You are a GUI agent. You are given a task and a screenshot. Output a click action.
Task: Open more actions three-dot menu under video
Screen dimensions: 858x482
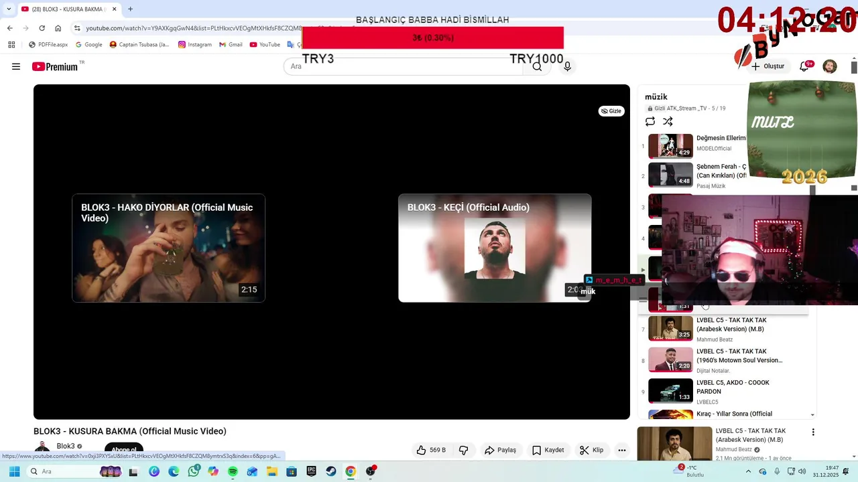pos(622,450)
